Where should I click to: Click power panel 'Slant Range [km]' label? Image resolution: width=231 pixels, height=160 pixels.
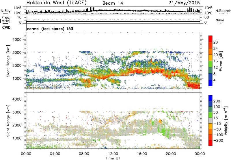pos(8,61)
